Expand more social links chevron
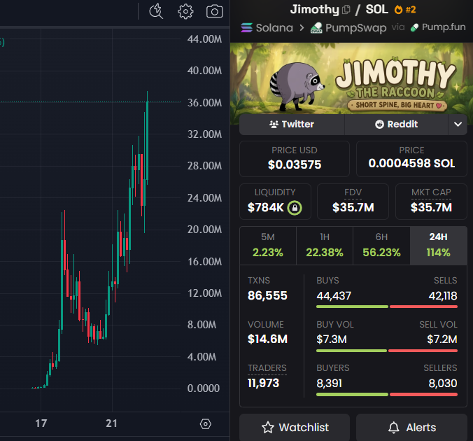The width and height of the screenshot is (473, 441). 458,125
